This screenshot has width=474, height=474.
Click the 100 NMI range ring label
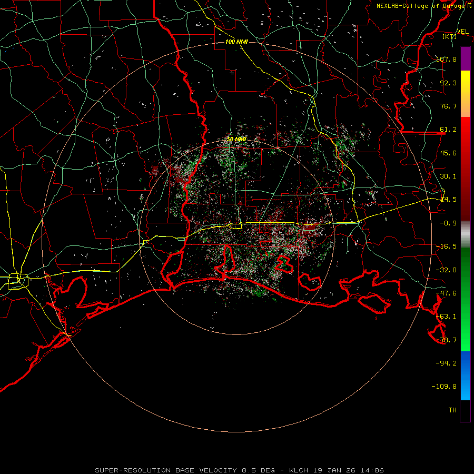pos(236,42)
